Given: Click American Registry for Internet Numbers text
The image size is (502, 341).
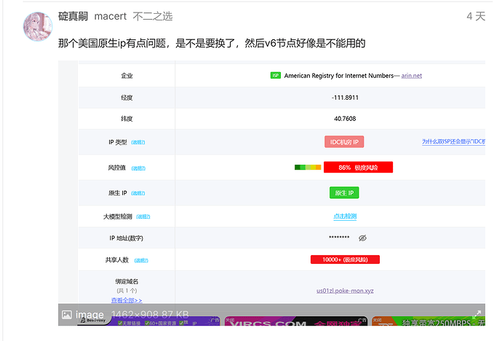Looking at the screenshot, I should pyautogui.click(x=339, y=76).
